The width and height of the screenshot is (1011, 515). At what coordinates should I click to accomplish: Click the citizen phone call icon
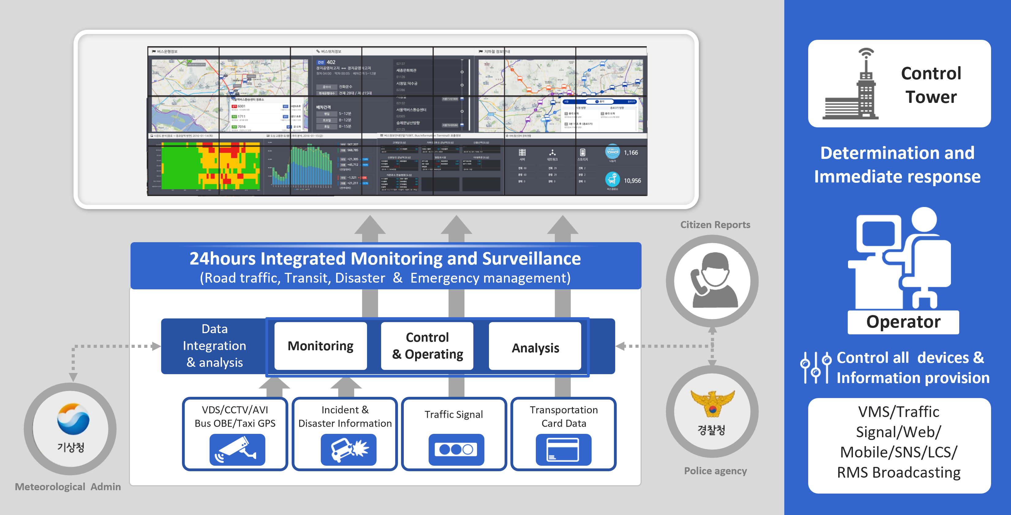point(712,281)
